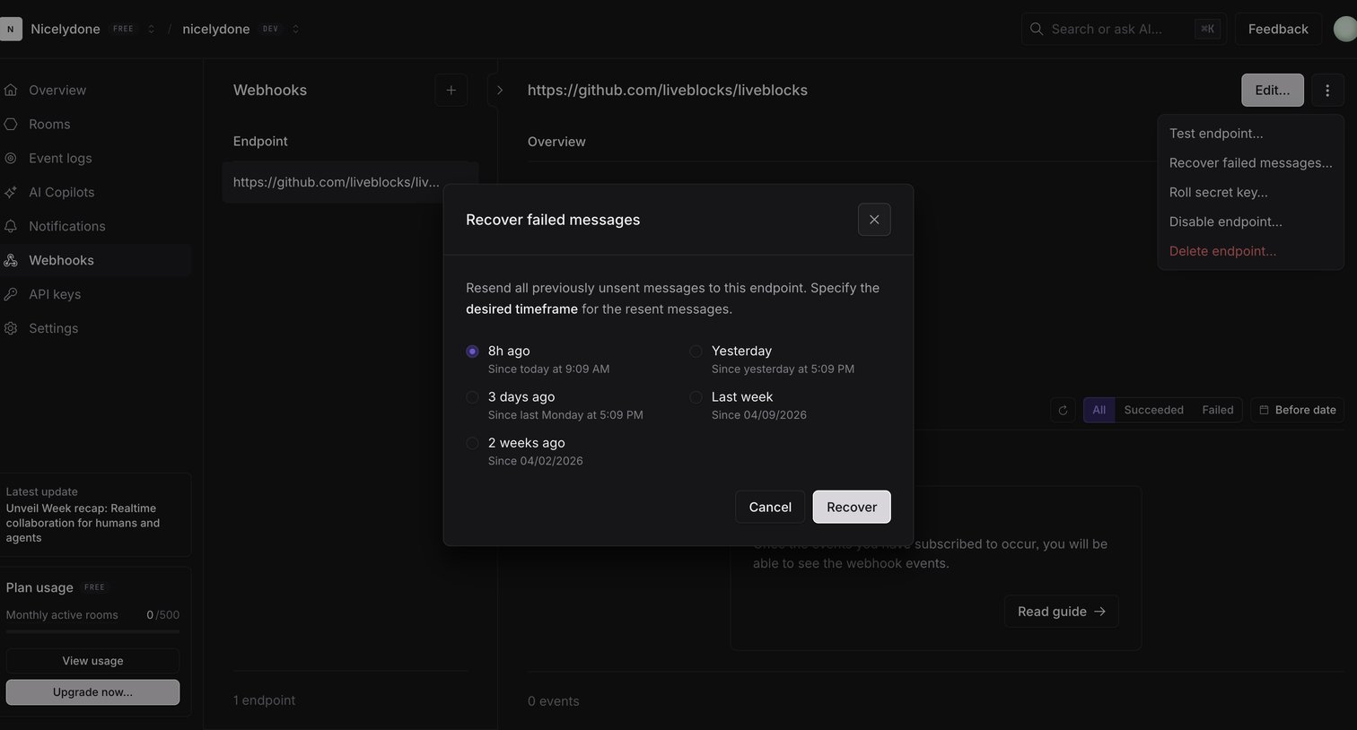
Task: Select the Last week radio option
Action: pyautogui.click(x=696, y=397)
